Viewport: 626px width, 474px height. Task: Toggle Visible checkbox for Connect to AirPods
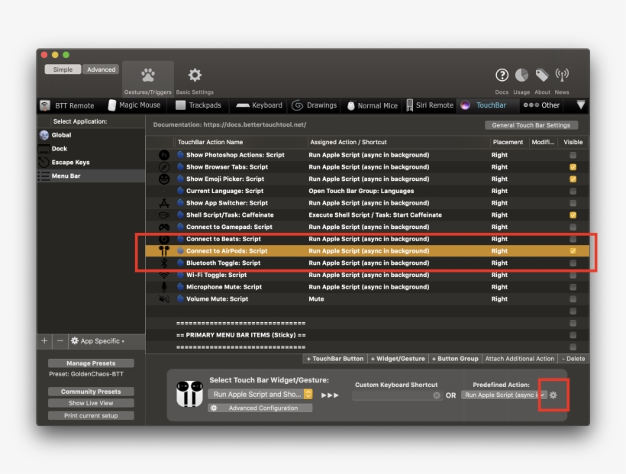tap(573, 250)
